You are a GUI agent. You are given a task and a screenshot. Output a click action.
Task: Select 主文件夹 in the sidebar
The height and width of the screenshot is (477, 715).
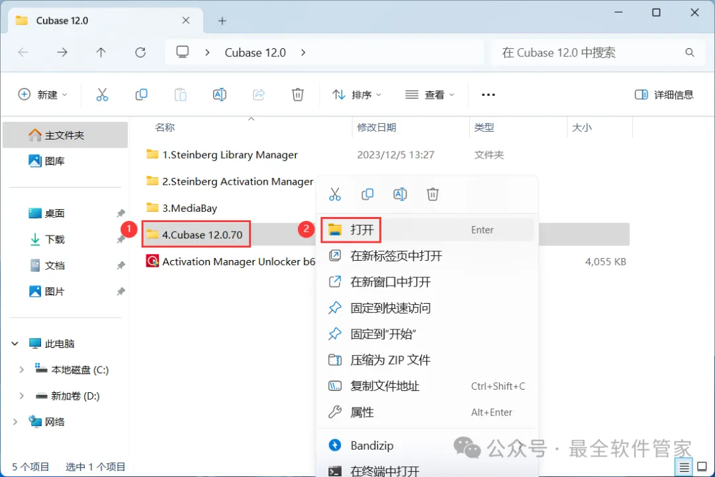click(x=65, y=136)
